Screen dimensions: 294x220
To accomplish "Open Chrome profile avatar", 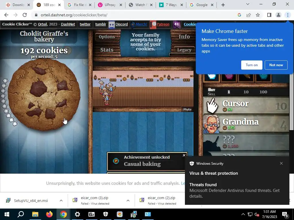I will pyautogui.click(x=278, y=15).
